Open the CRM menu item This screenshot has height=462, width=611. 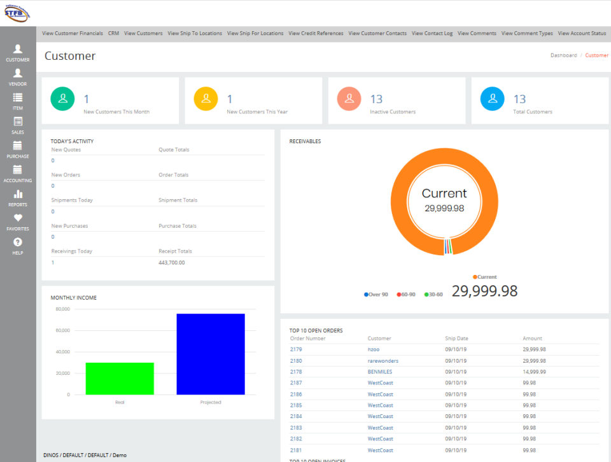tap(113, 34)
